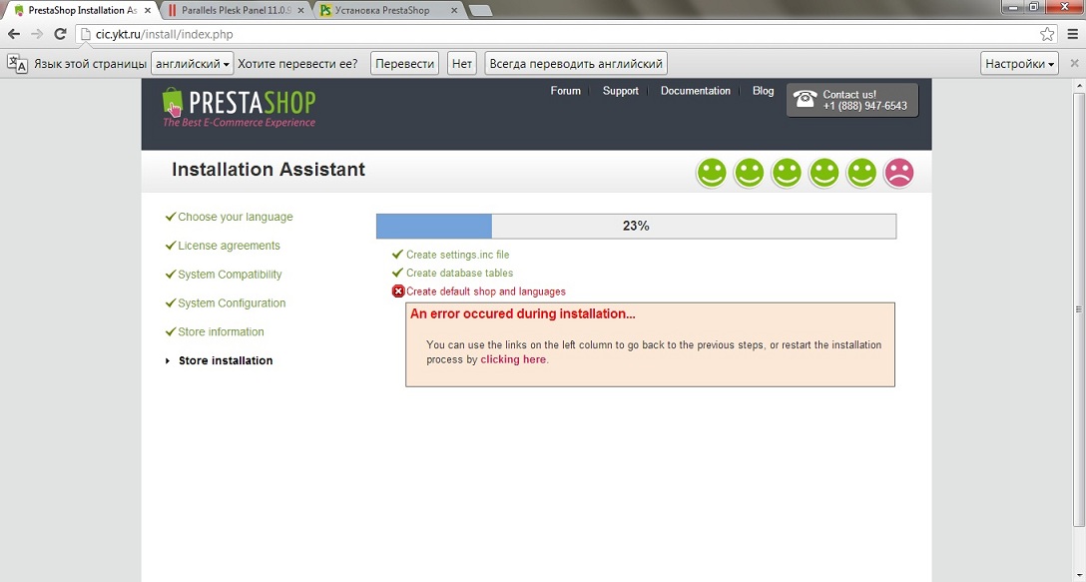Click the page vertical scrollbar thumb

tap(1079, 310)
